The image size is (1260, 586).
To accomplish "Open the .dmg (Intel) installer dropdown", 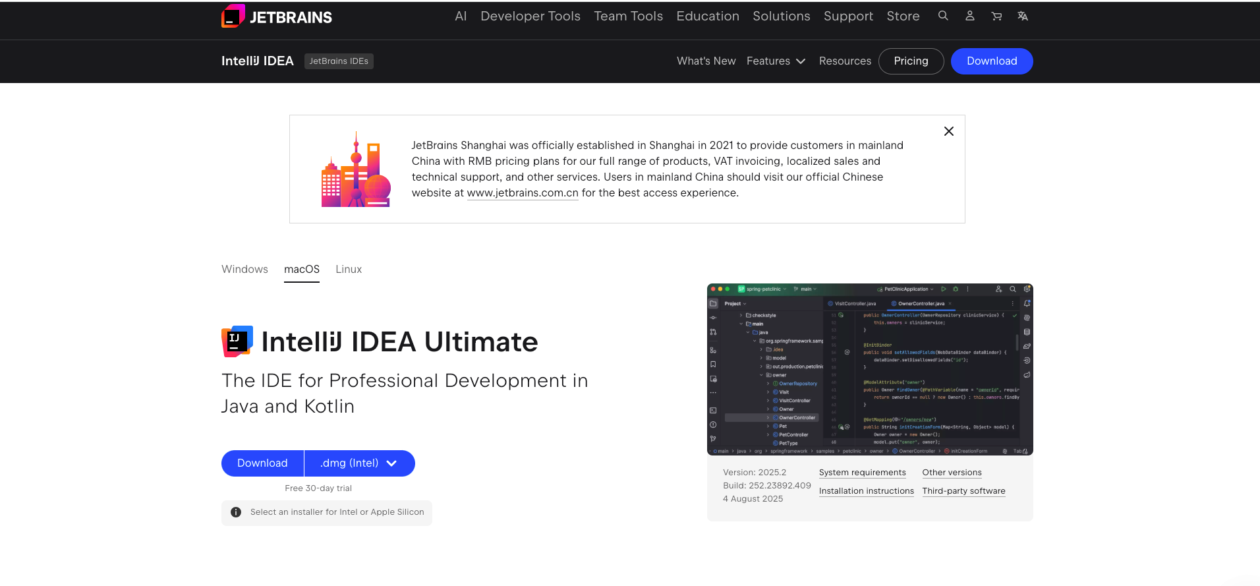I will [359, 463].
